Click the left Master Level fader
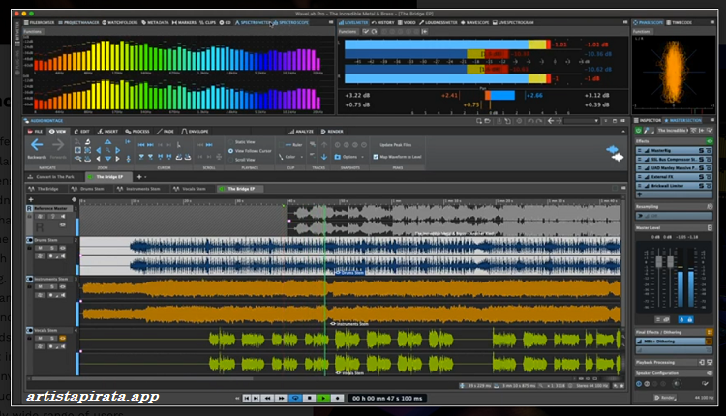Viewport: 726px width, 416px height. (x=659, y=261)
